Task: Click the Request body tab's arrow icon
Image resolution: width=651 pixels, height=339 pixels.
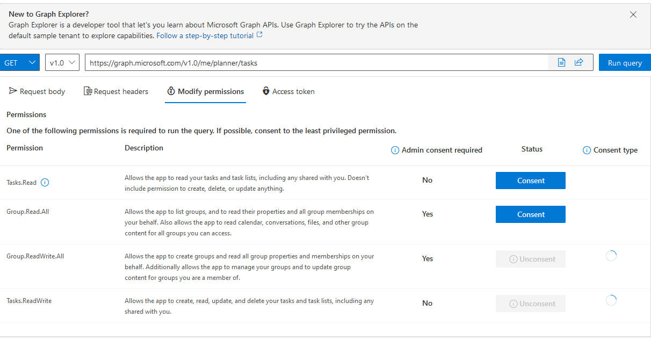Action: [13, 91]
